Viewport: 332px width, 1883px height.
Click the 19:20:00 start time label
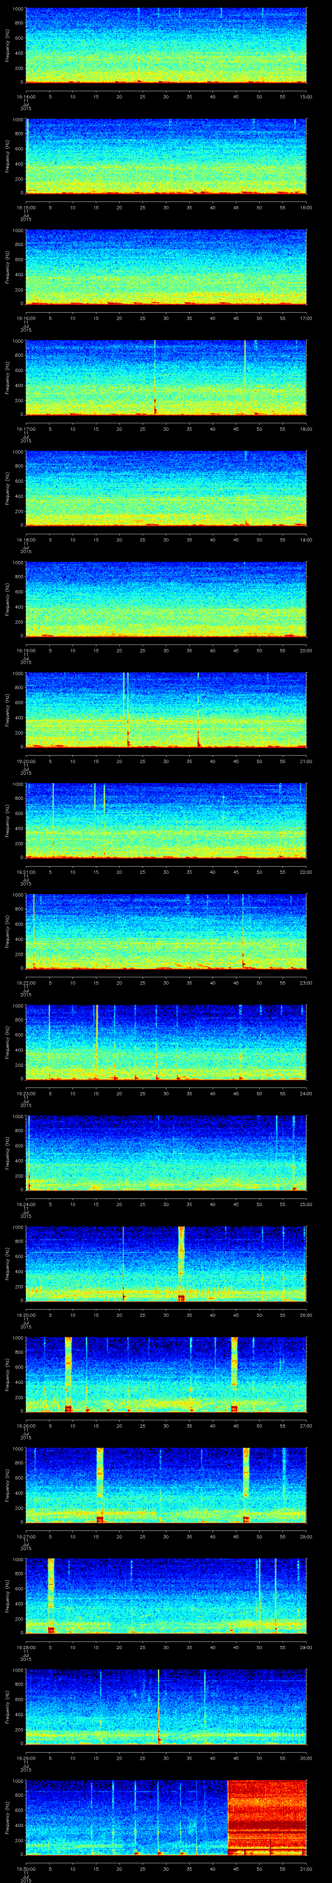point(26,761)
